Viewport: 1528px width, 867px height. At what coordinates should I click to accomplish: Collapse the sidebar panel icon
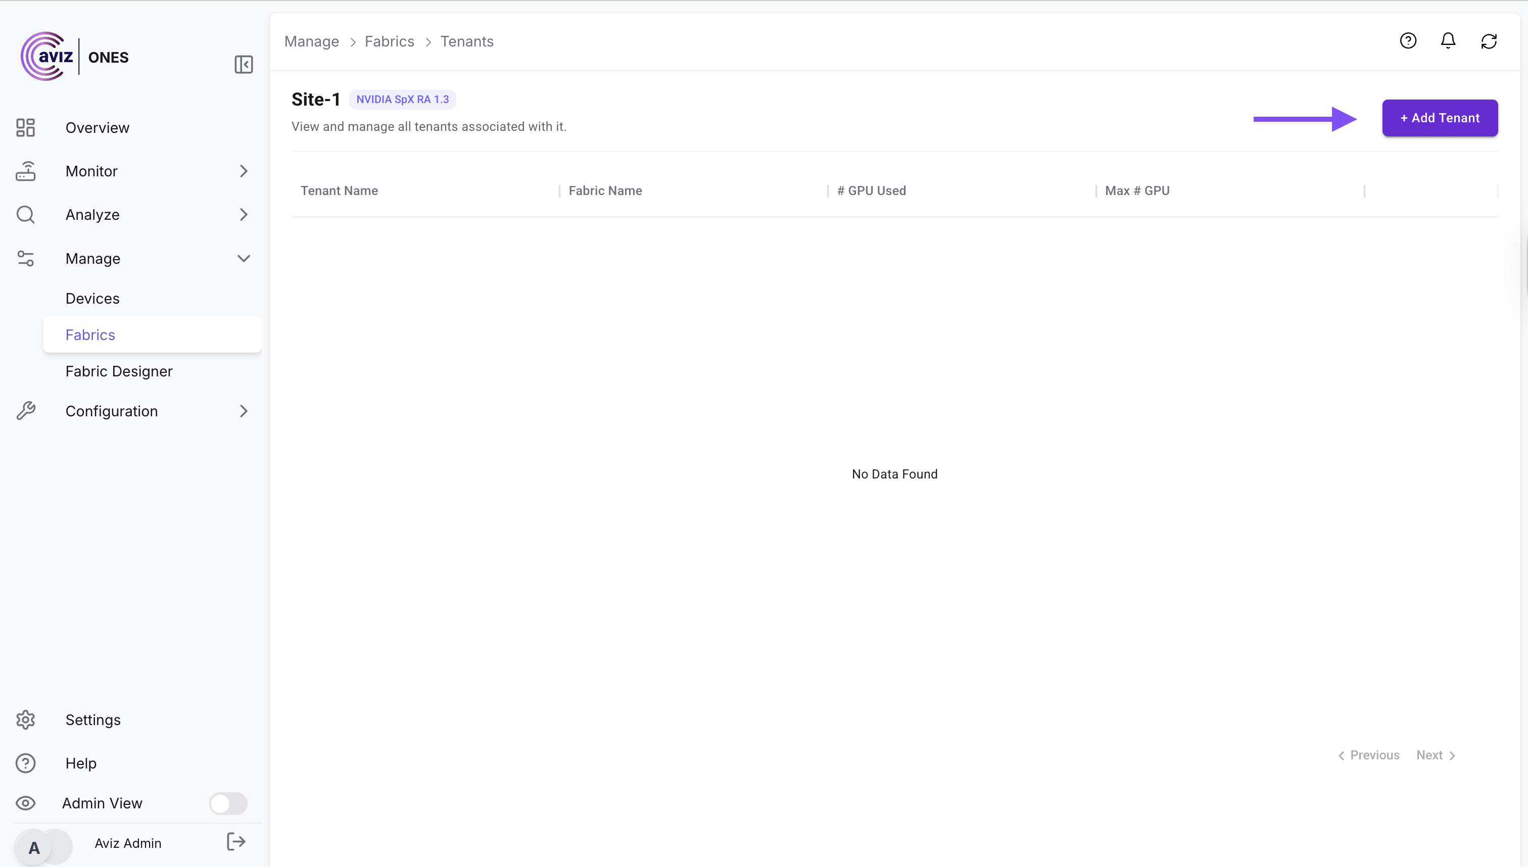coord(244,64)
